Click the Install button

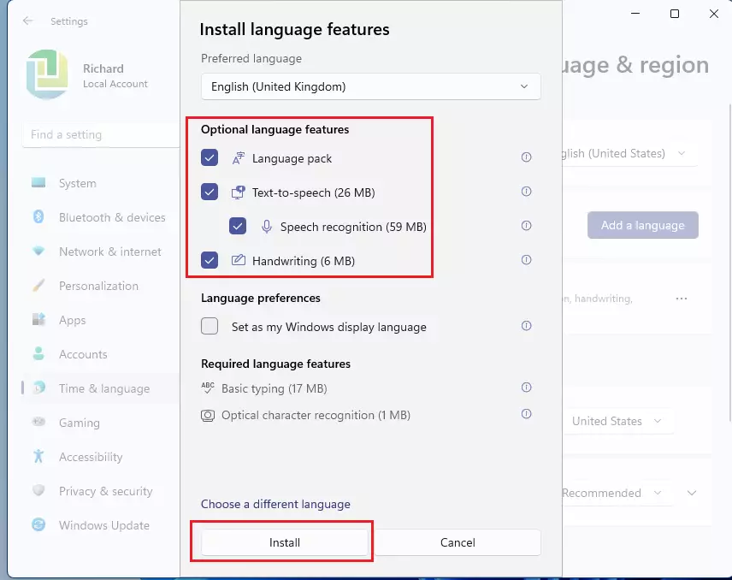click(284, 542)
